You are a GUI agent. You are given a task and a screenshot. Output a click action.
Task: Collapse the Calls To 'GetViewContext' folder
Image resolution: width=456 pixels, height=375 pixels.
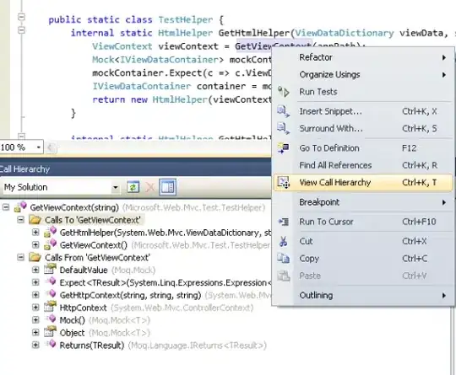pos(20,220)
